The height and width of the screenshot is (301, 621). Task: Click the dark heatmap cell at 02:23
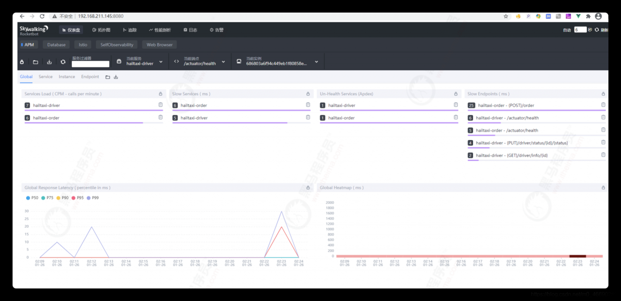coord(577,256)
